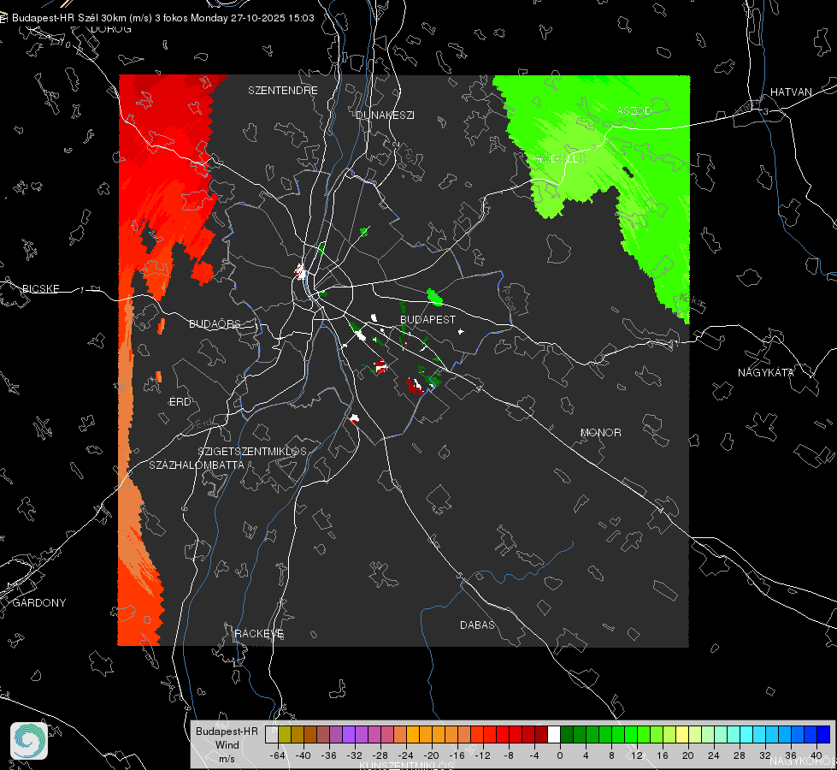Click the m/s unit label

(x=227, y=758)
